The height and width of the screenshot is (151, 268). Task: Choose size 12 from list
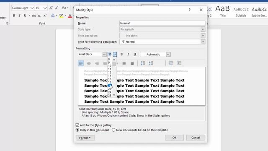pos(110,73)
